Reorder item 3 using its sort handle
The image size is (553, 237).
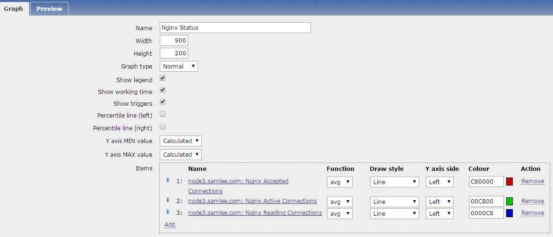click(x=168, y=212)
